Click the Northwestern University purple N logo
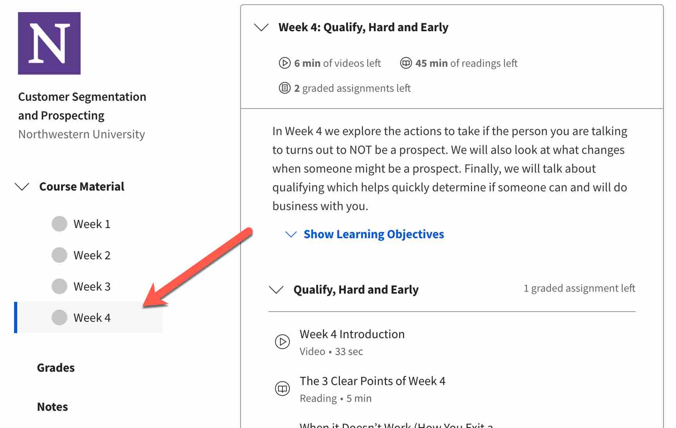This screenshot has width=676, height=428. (x=49, y=43)
